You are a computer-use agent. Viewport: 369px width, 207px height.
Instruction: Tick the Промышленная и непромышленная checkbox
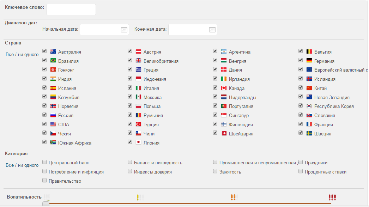point(215,162)
